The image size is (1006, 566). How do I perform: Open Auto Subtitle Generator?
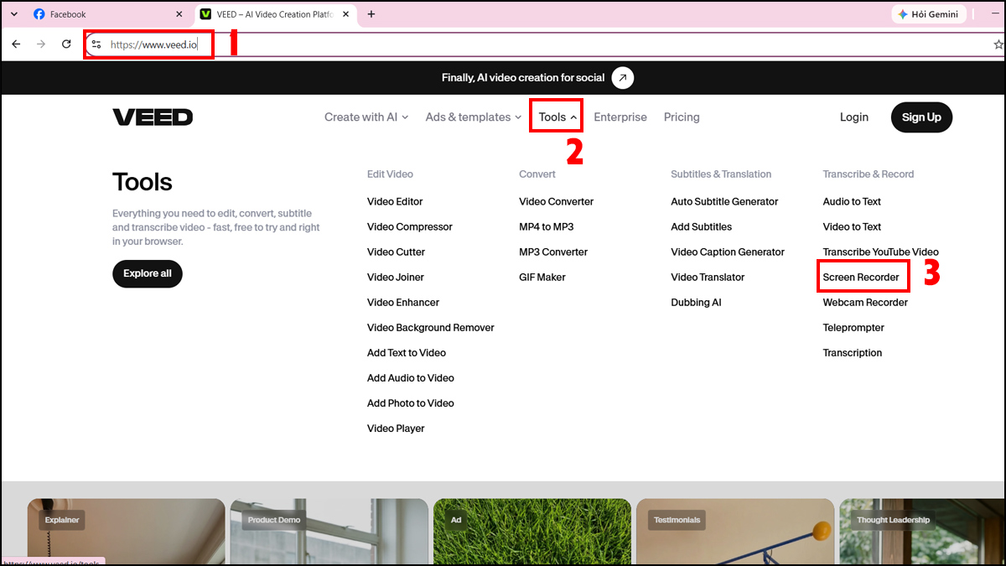pos(724,201)
